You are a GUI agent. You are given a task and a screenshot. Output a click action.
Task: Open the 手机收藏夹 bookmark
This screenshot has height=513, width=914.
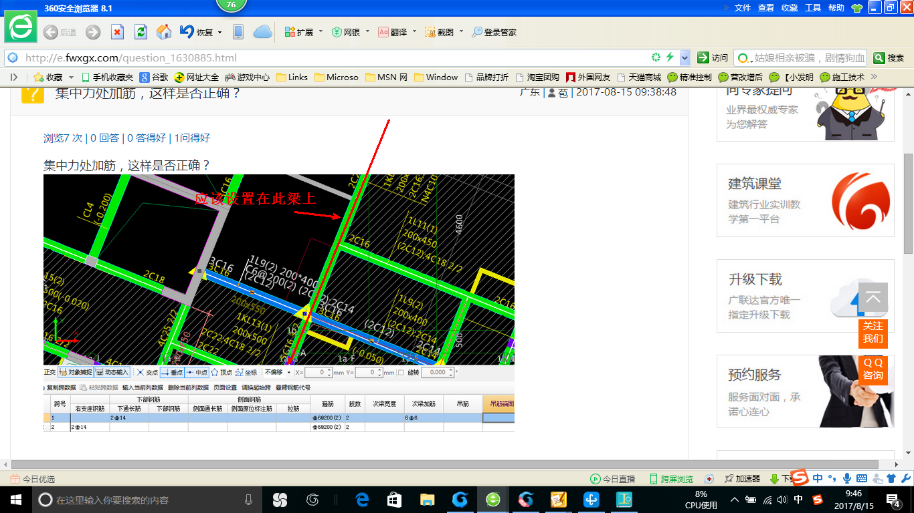coord(107,77)
